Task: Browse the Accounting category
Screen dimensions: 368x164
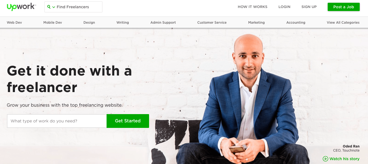Action: click(x=296, y=23)
